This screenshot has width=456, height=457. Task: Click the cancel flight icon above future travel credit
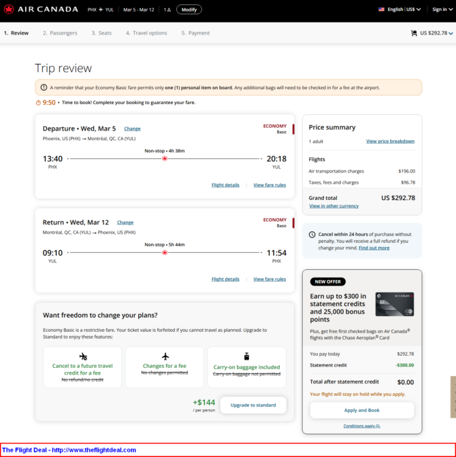pos(83,356)
